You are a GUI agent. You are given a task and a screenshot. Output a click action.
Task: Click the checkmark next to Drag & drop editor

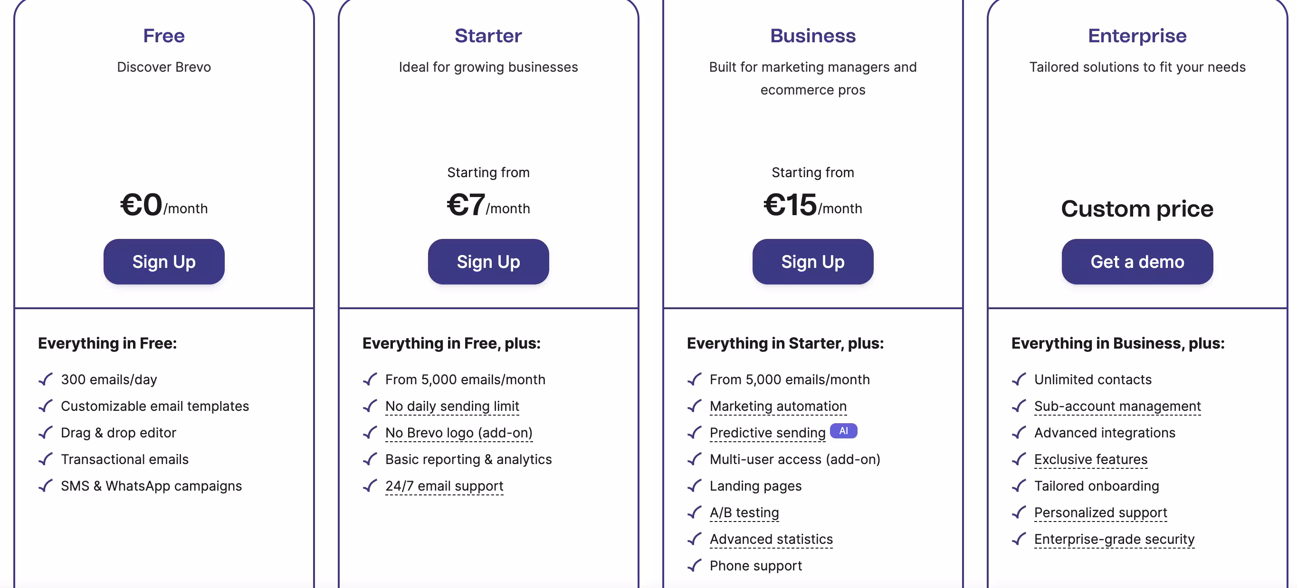click(x=46, y=433)
